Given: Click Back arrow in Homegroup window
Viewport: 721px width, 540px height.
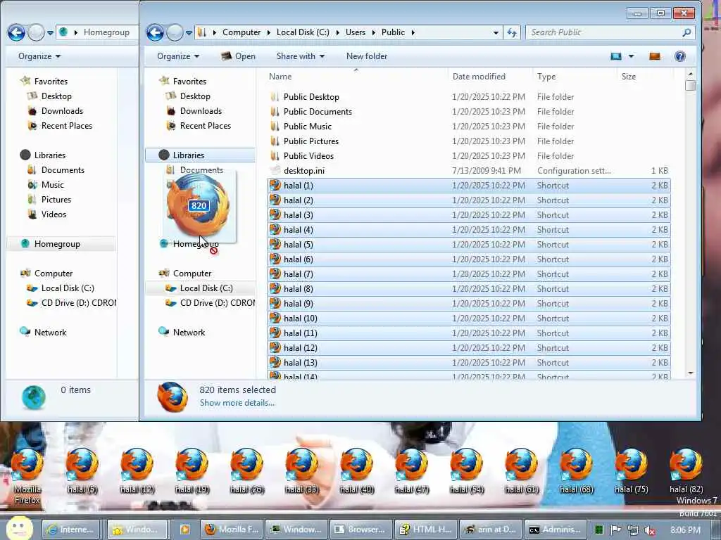Looking at the screenshot, I should [x=16, y=32].
